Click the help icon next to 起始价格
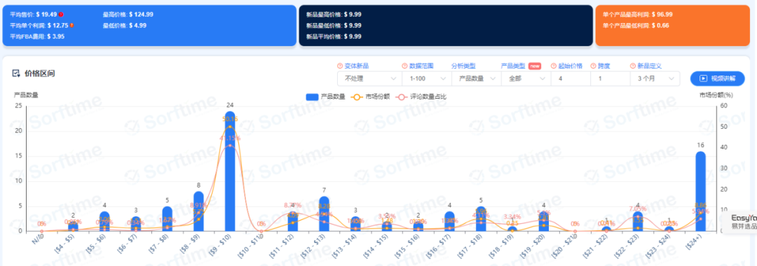 point(553,66)
